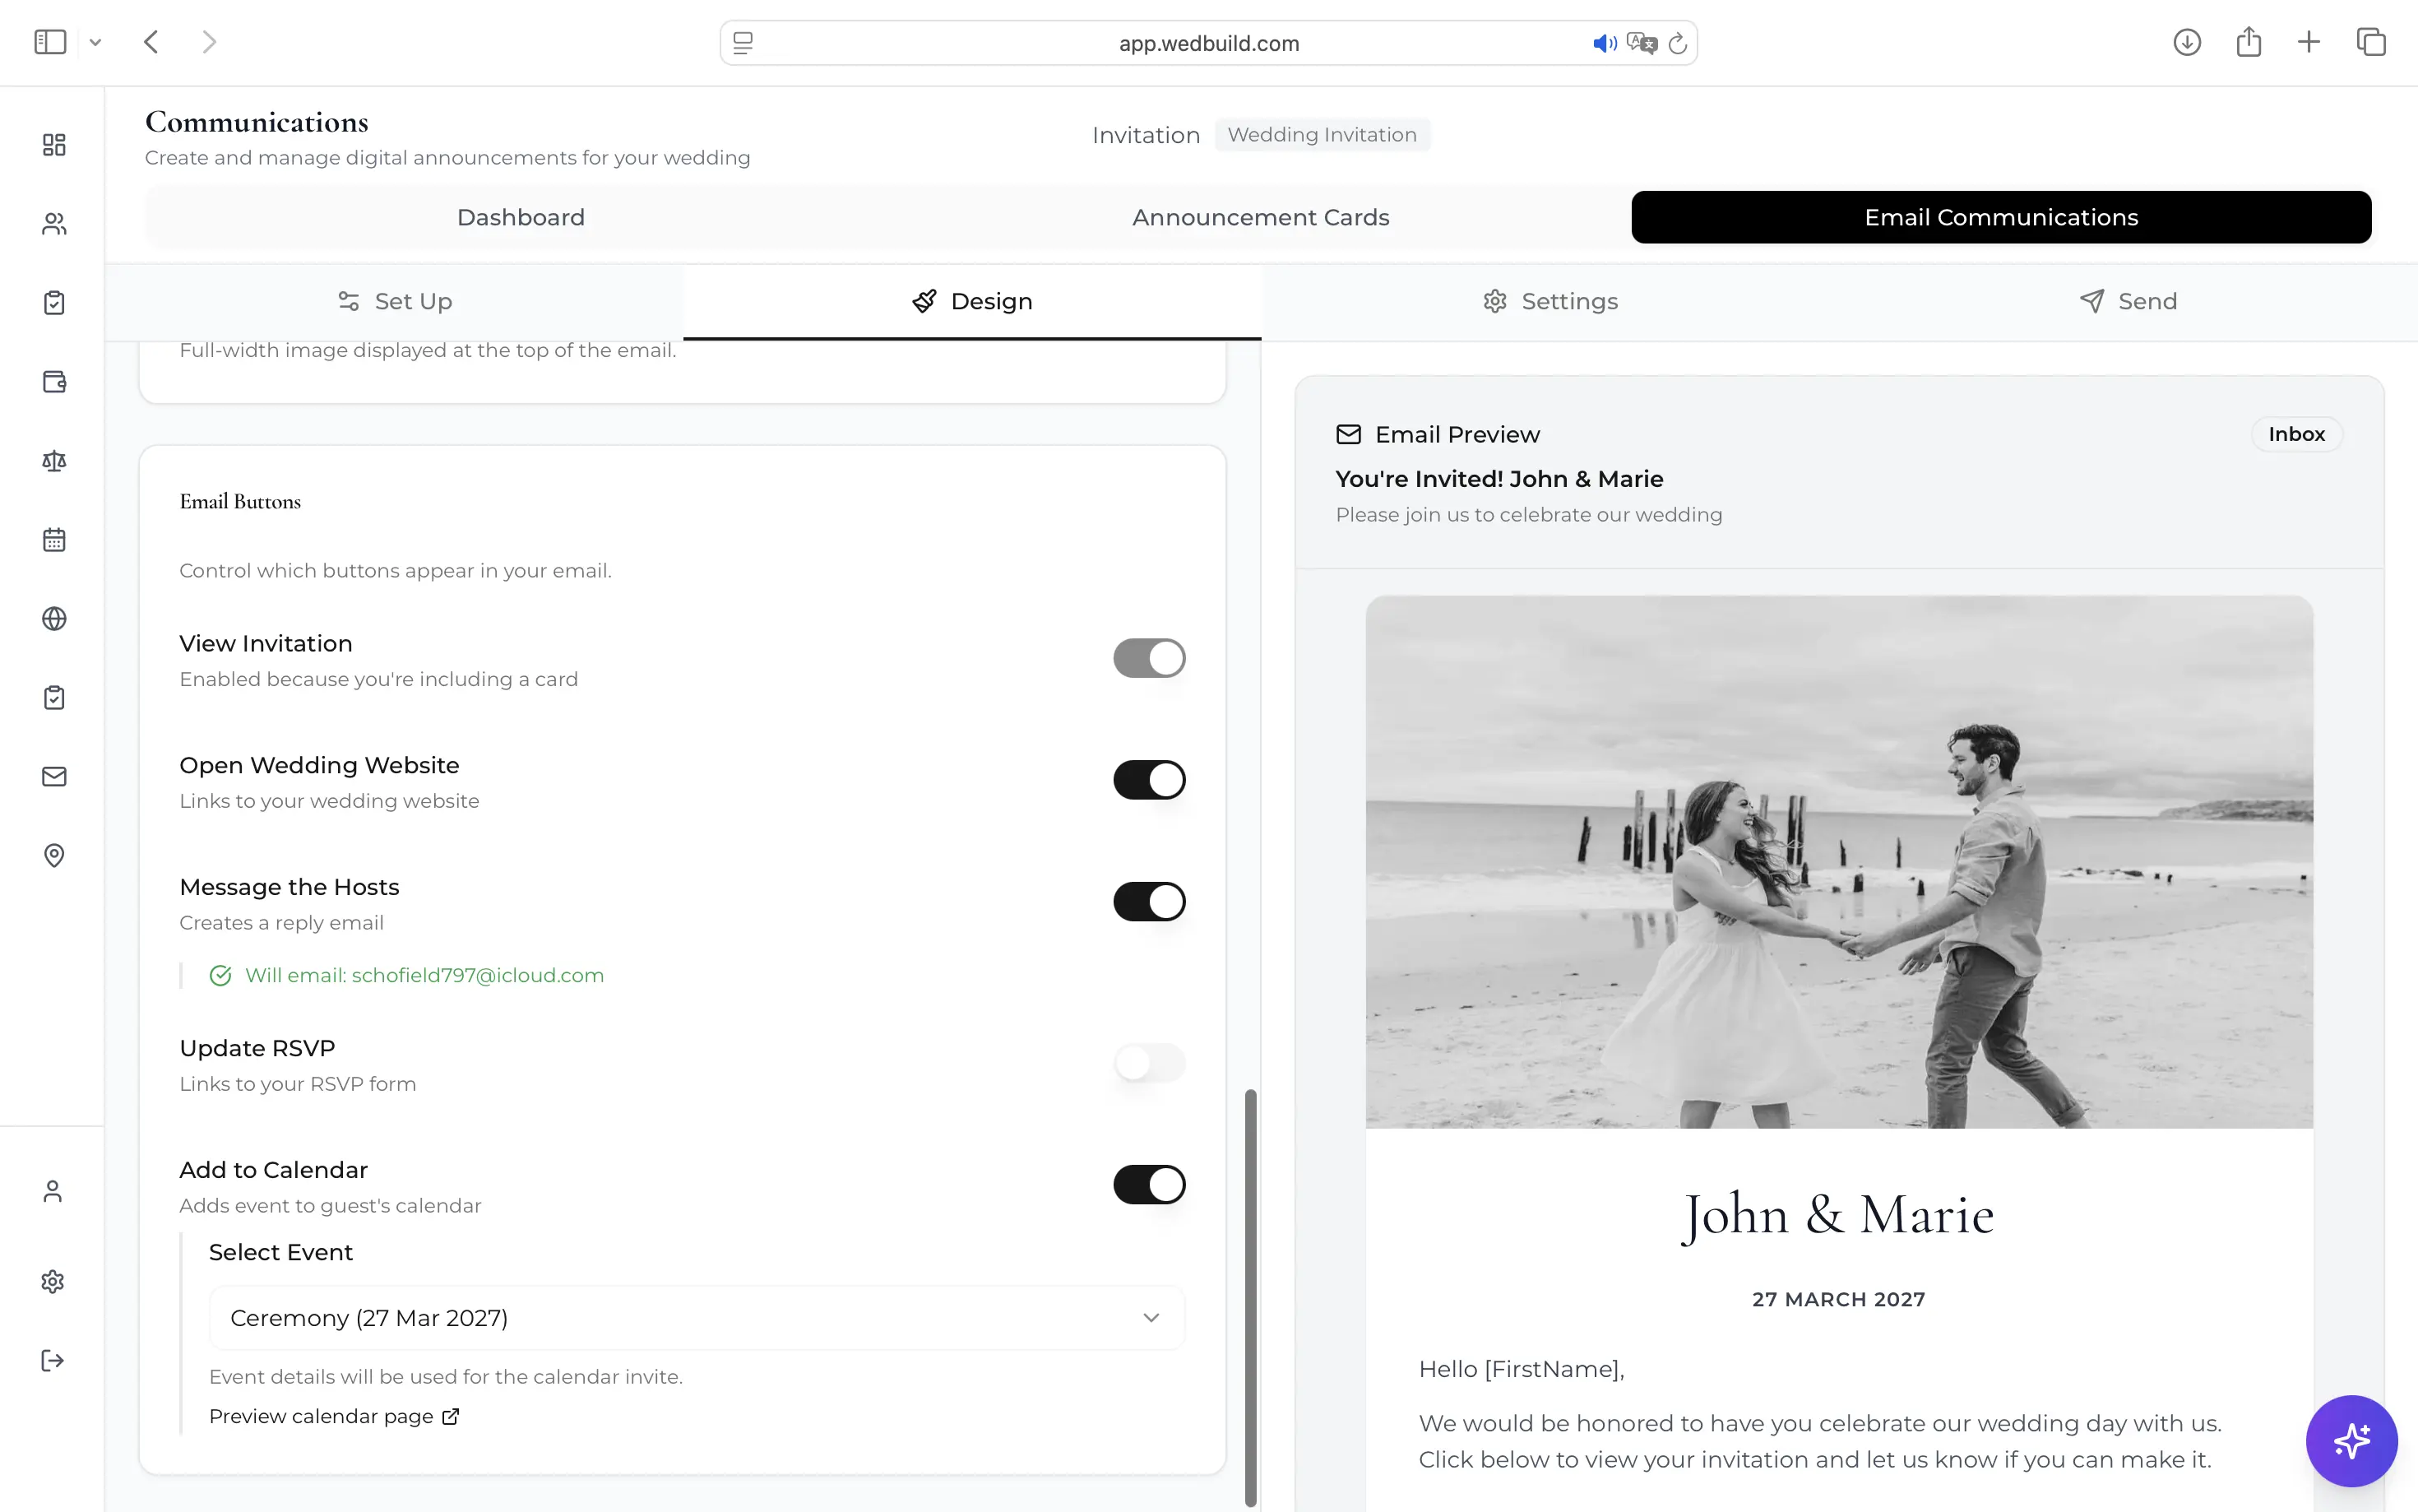Disable the Open Wedding Website switch
2418x1512 pixels.
[1150, 780]
